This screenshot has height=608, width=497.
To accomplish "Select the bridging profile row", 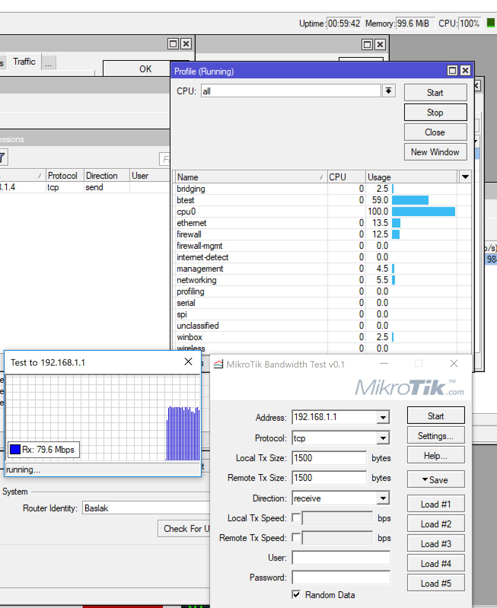I will [x=322, y=189].
